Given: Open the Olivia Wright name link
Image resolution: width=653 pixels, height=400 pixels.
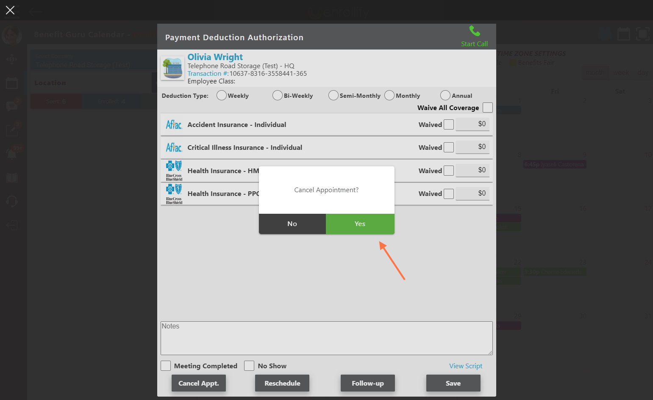Looking at the screenshot, I should pyautogui.click(x=215, y=57).
